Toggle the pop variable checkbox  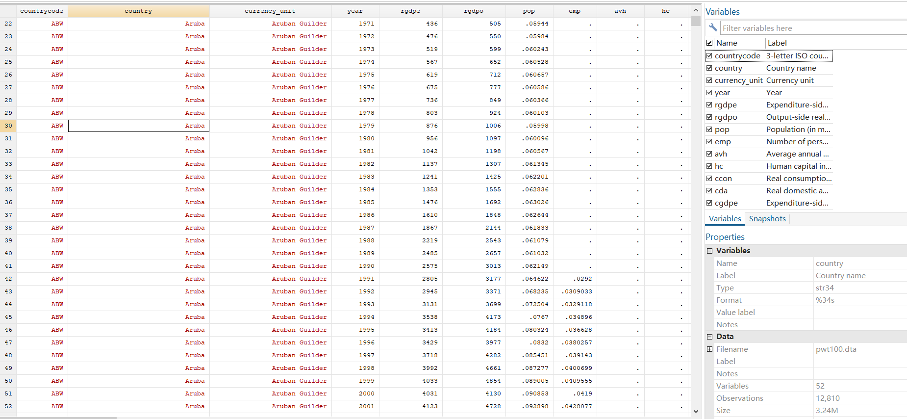click(709, 129)
